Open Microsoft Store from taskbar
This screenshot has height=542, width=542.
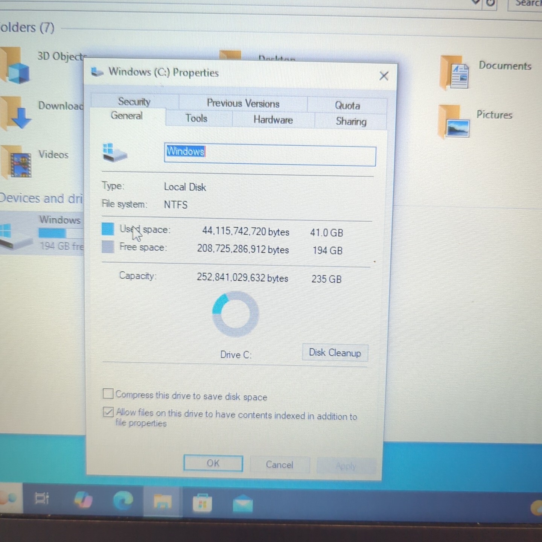(202, 503)
